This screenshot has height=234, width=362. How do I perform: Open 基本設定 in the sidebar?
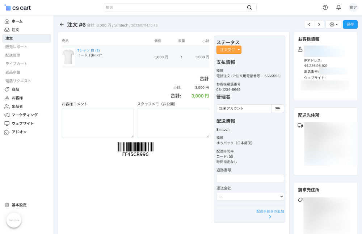(x=19, y=205)
